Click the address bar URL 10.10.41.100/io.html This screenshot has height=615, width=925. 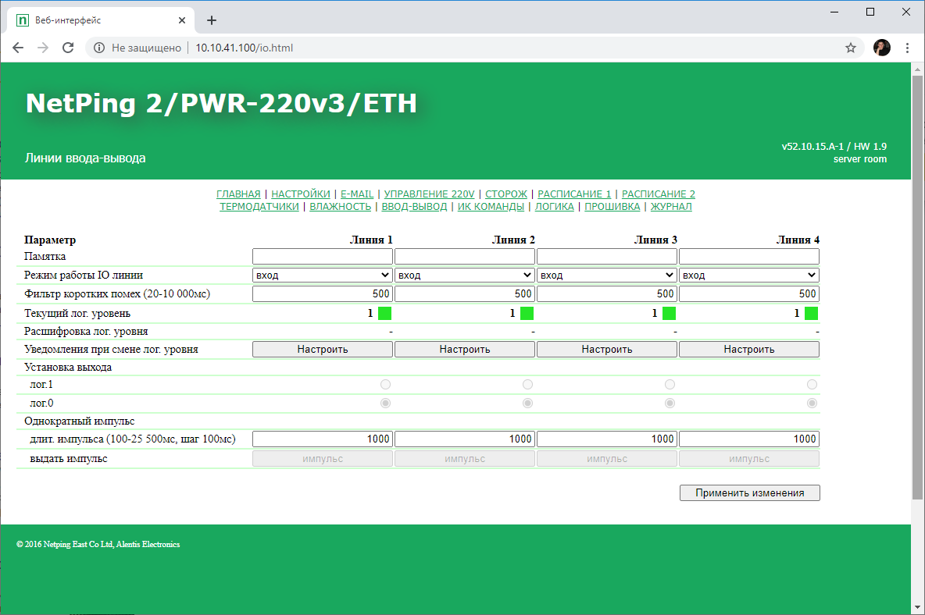[245, 48]
